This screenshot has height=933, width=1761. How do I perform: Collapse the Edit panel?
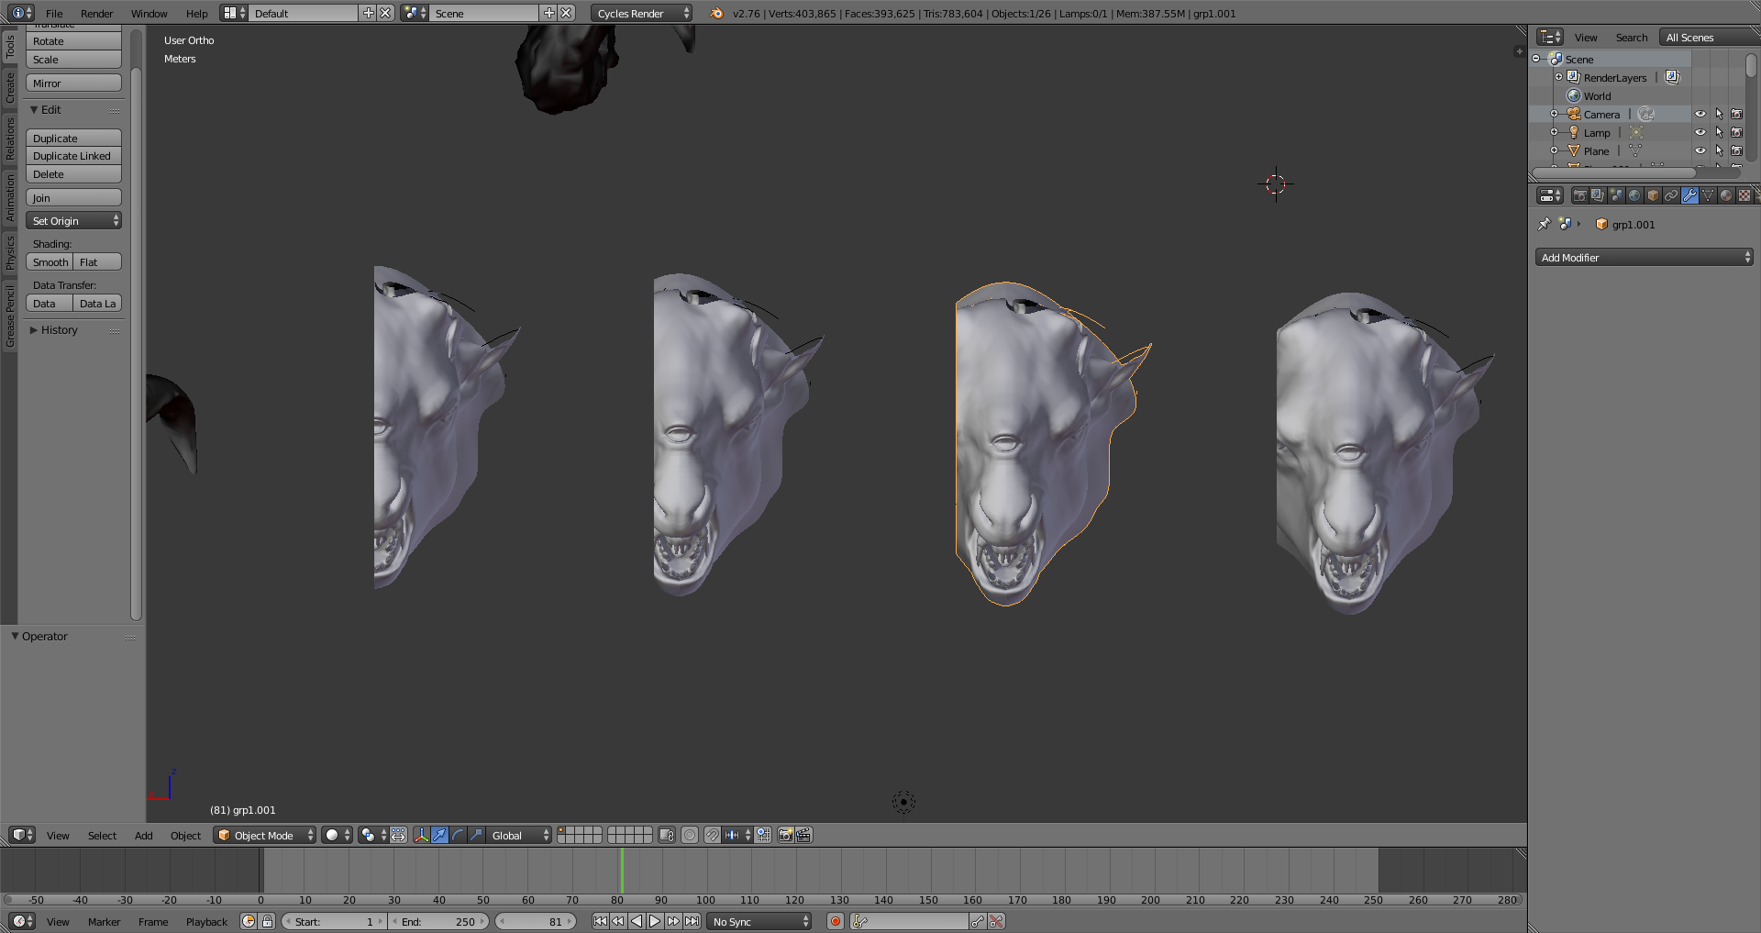click(x=45, y=109)
